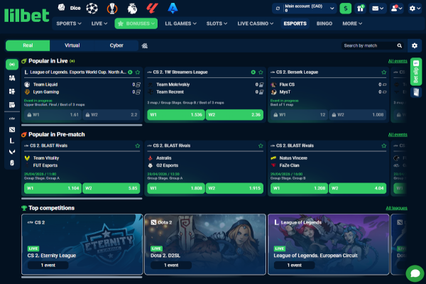Open the Europa League trophy icon
This screenshot has height=284, width=426.
(x=112, y=9)
